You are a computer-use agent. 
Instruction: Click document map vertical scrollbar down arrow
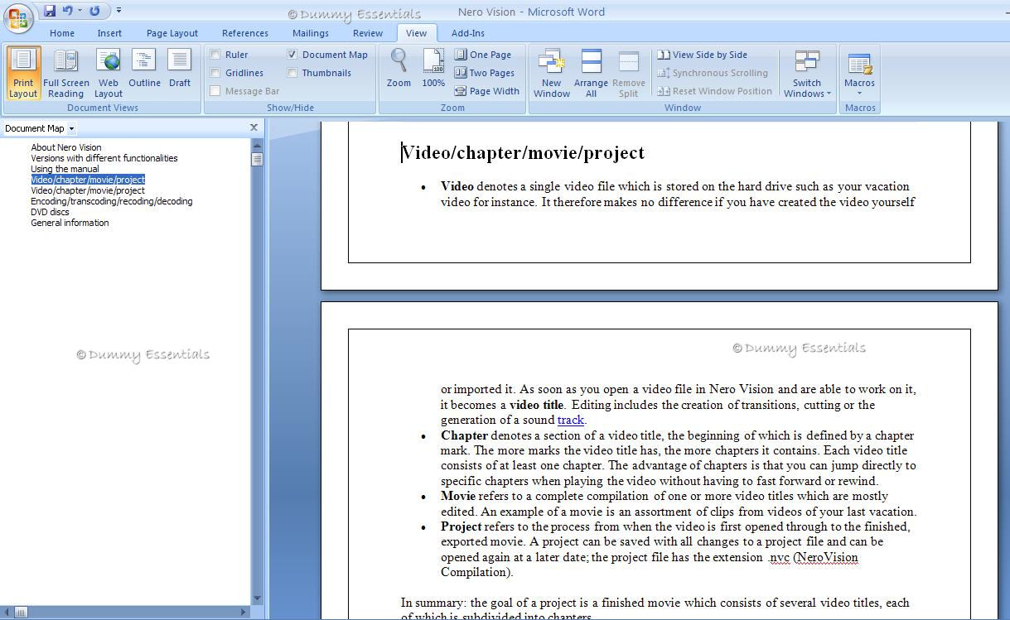[257, 598]
